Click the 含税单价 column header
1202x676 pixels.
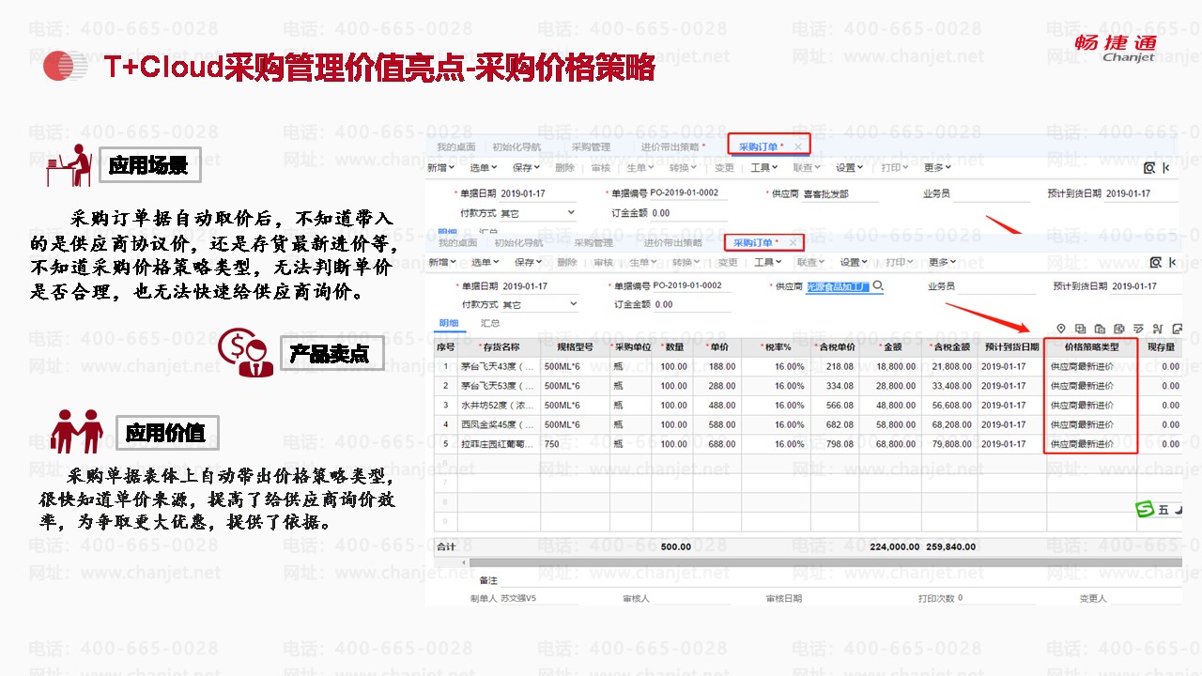coord(833,347)
